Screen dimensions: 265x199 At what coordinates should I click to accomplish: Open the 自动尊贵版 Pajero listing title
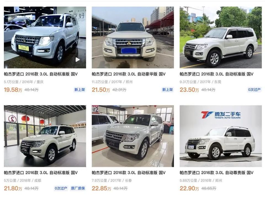pos(216,172)
